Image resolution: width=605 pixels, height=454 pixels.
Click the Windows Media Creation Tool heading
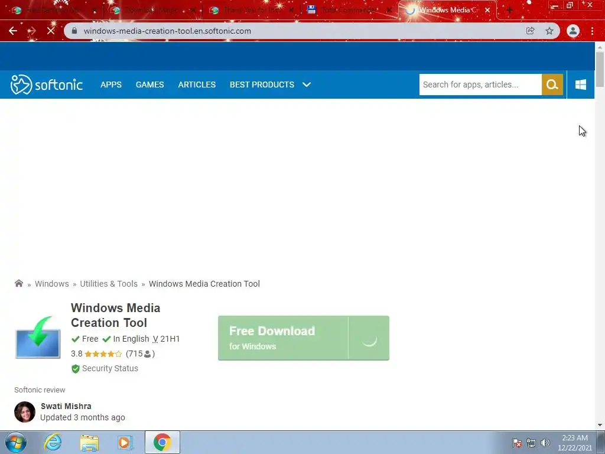(116, 315)
